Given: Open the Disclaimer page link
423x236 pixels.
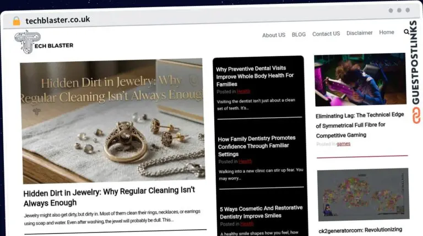Looking at the screenshot, I should (359, 33).
